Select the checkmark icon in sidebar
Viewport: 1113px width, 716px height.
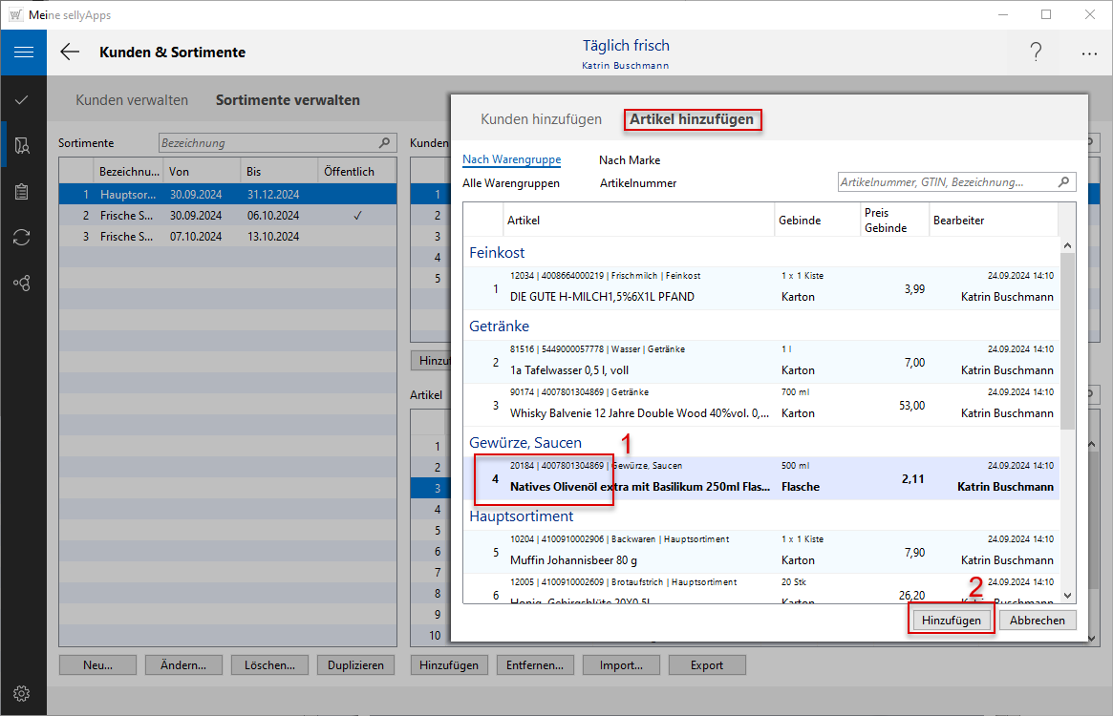(x=22, y=99)
